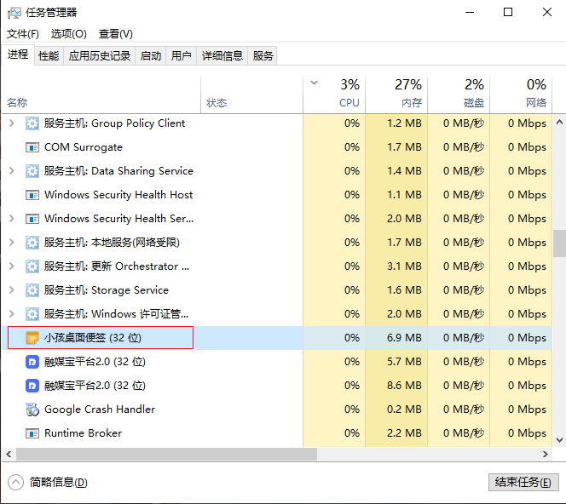The image size is (566, 504).
Task: Sort processes by the 内存 column
Action: pyautogui.click(x=396, y=94)
